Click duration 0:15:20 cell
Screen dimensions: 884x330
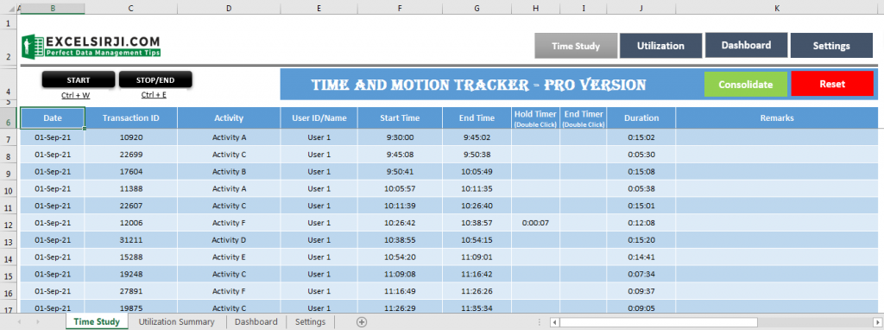click(641, 240)
